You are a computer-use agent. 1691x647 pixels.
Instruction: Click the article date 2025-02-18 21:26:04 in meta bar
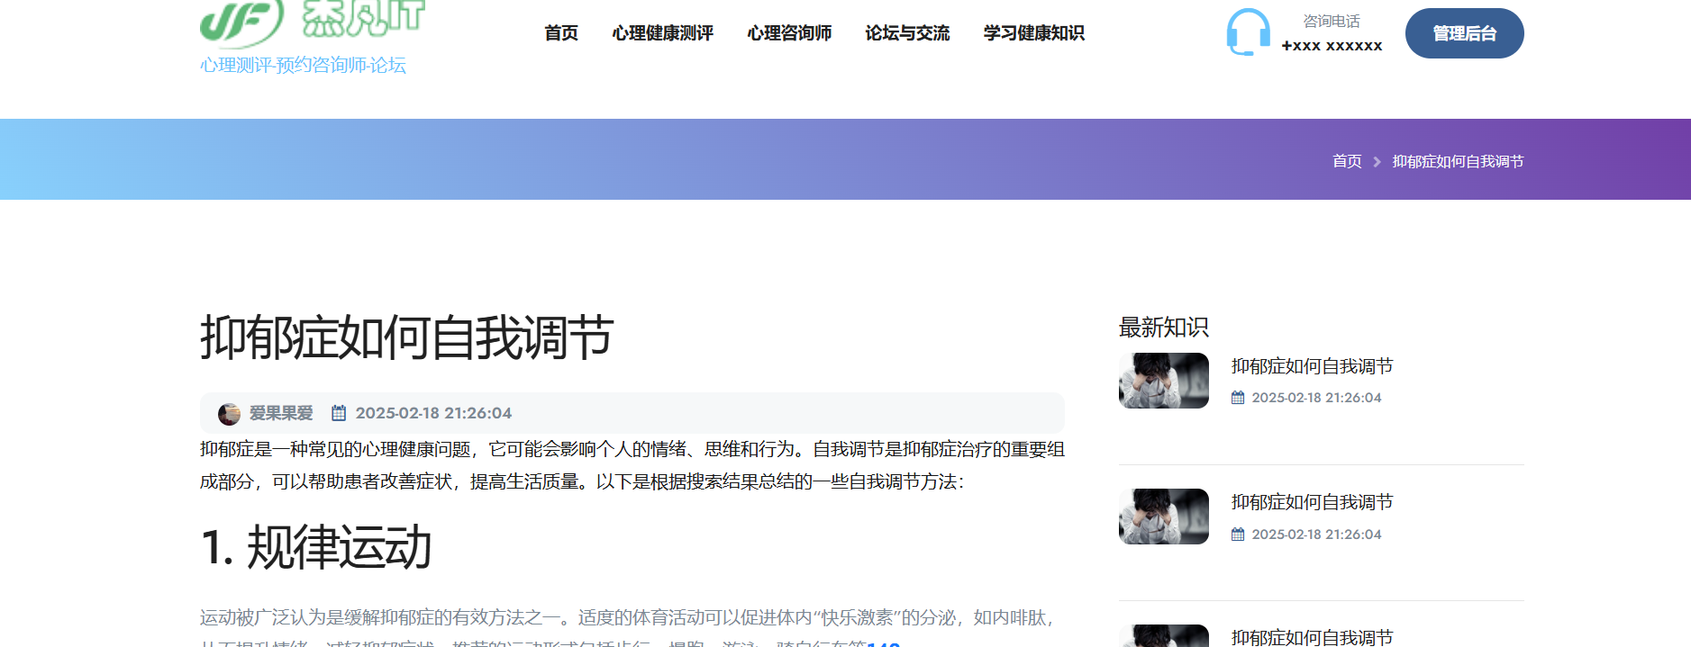click(433, 413)
